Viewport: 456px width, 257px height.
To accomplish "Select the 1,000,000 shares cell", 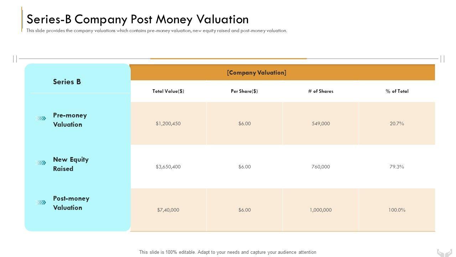I will [x=321, y=210].
